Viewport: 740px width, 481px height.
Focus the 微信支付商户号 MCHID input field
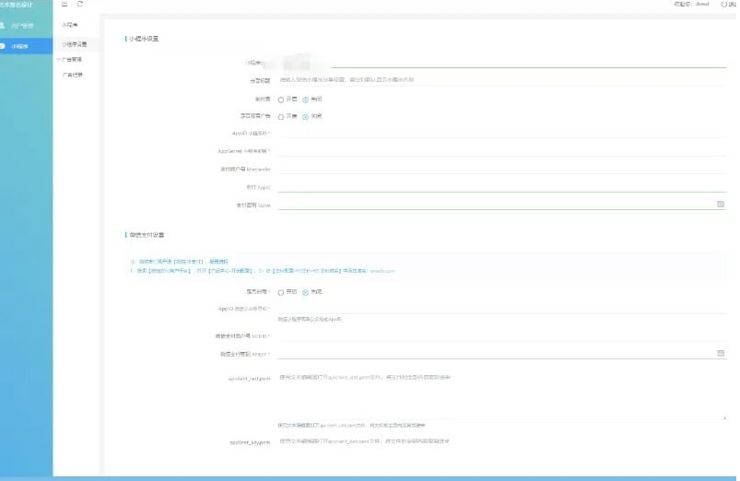click(x=501, y=335)
